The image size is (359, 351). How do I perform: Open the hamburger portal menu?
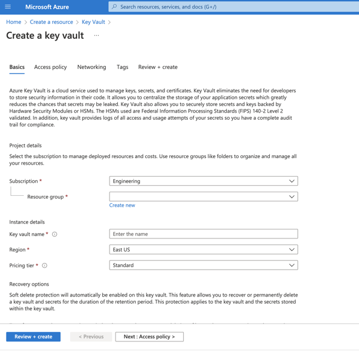[x=8, y=7]
